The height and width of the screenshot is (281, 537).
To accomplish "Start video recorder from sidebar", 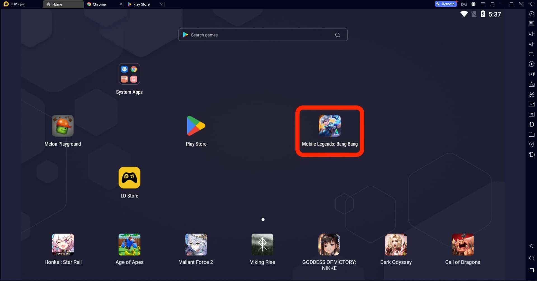I will pyautogui.click(x=531, y=104).
